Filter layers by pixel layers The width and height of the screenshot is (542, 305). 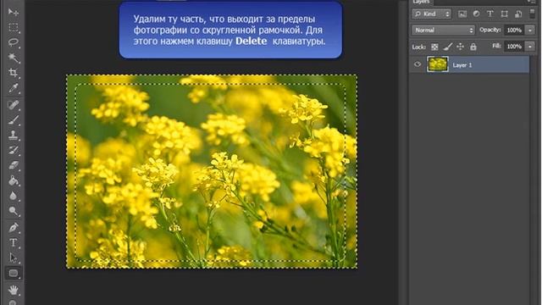tap(462, 14)
